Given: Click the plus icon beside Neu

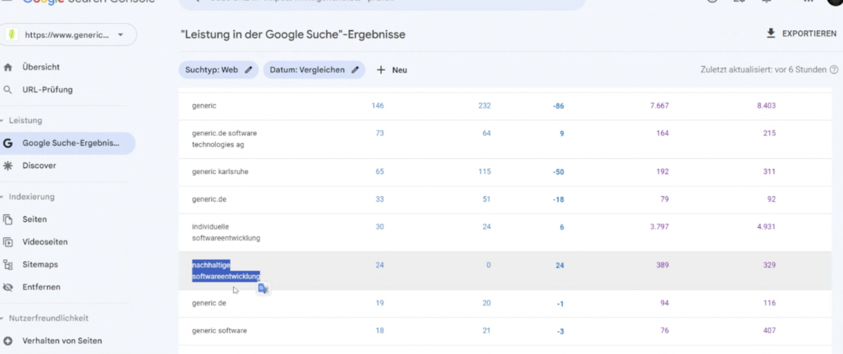Looking at the screenshot, I should click(381, 70).
